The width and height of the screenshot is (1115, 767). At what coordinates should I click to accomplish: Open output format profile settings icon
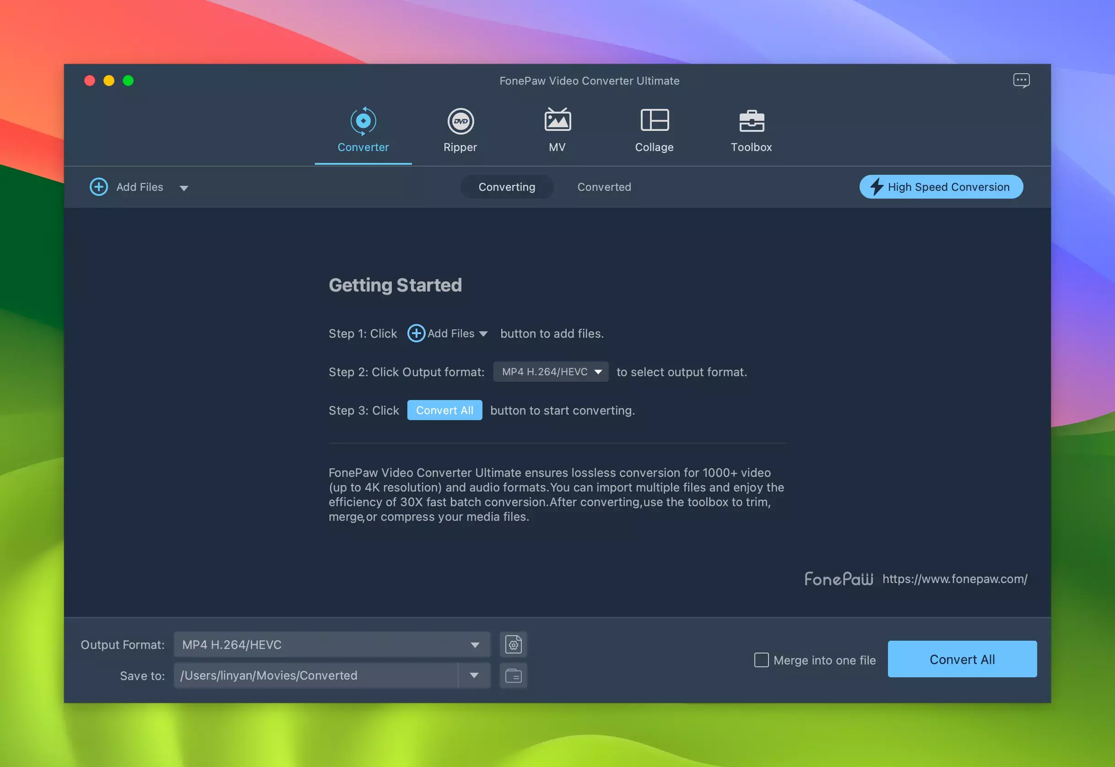pos(513,644)
